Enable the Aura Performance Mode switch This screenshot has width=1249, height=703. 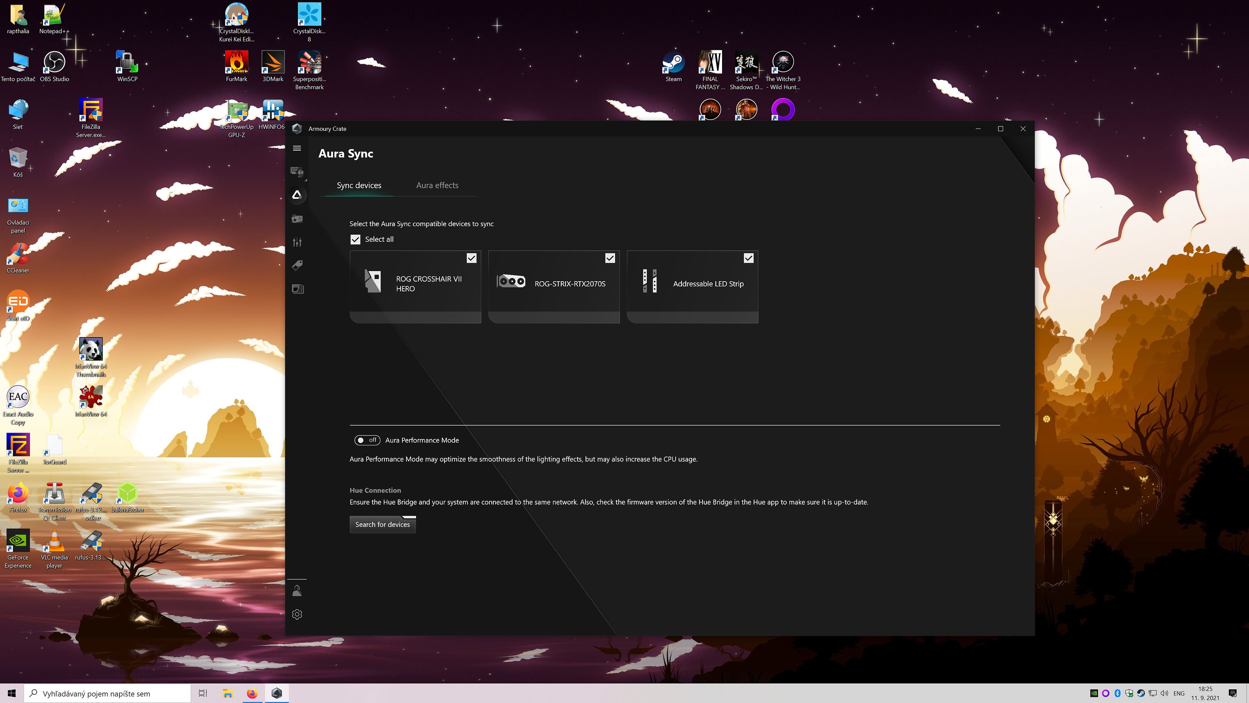367,440
